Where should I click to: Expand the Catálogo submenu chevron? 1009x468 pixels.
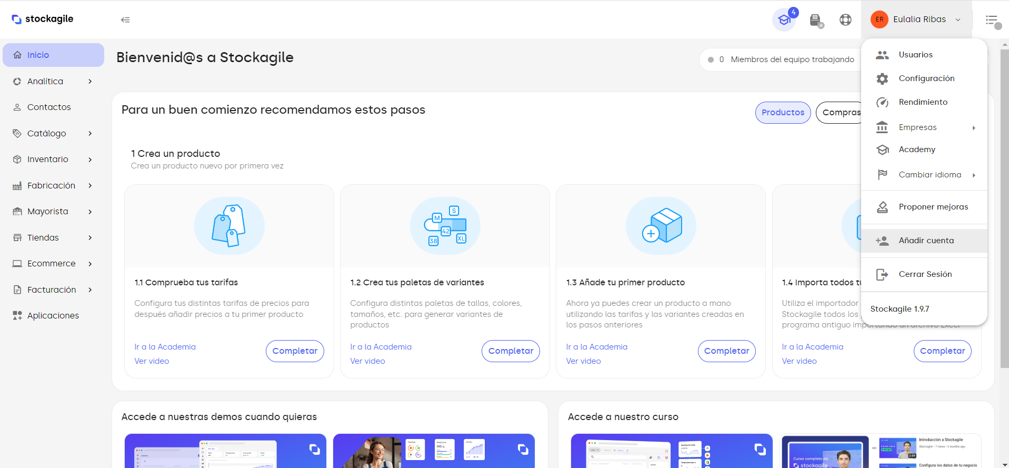click(x=90, y=133)
